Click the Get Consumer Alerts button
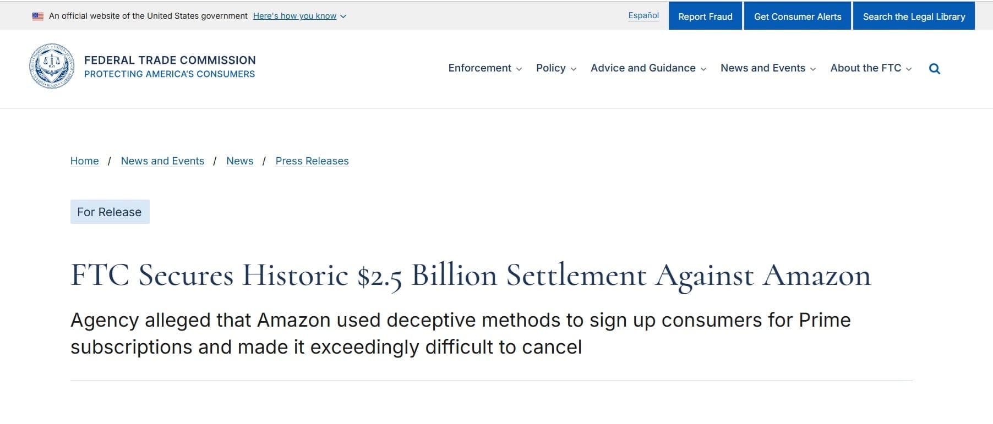This screenshot has width=993, height=424. (798, 16)
